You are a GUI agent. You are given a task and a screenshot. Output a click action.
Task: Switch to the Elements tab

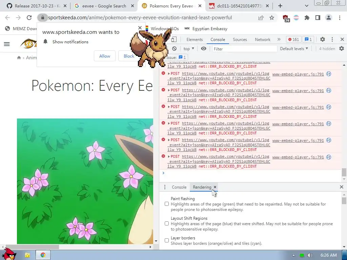pyautogui.click(x=195, y=39)
